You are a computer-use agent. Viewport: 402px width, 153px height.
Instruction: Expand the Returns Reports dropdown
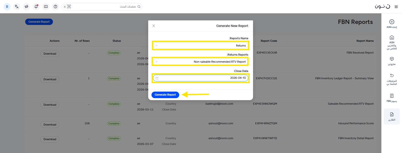[201, 62]
